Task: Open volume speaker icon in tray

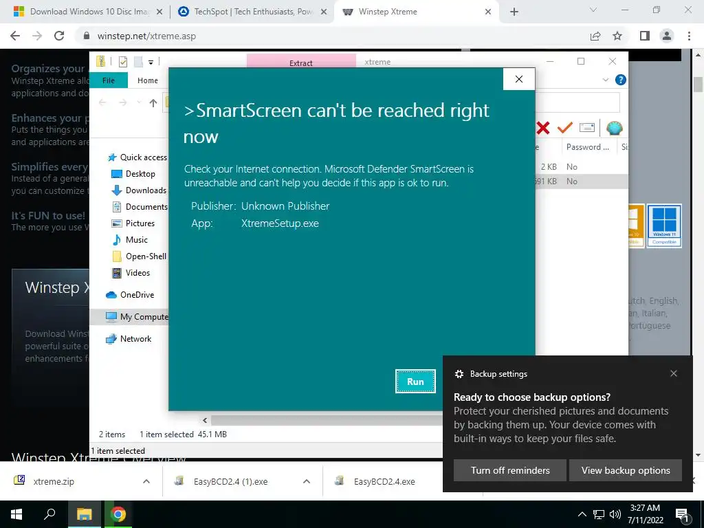Action: click(x=615, y=514)
